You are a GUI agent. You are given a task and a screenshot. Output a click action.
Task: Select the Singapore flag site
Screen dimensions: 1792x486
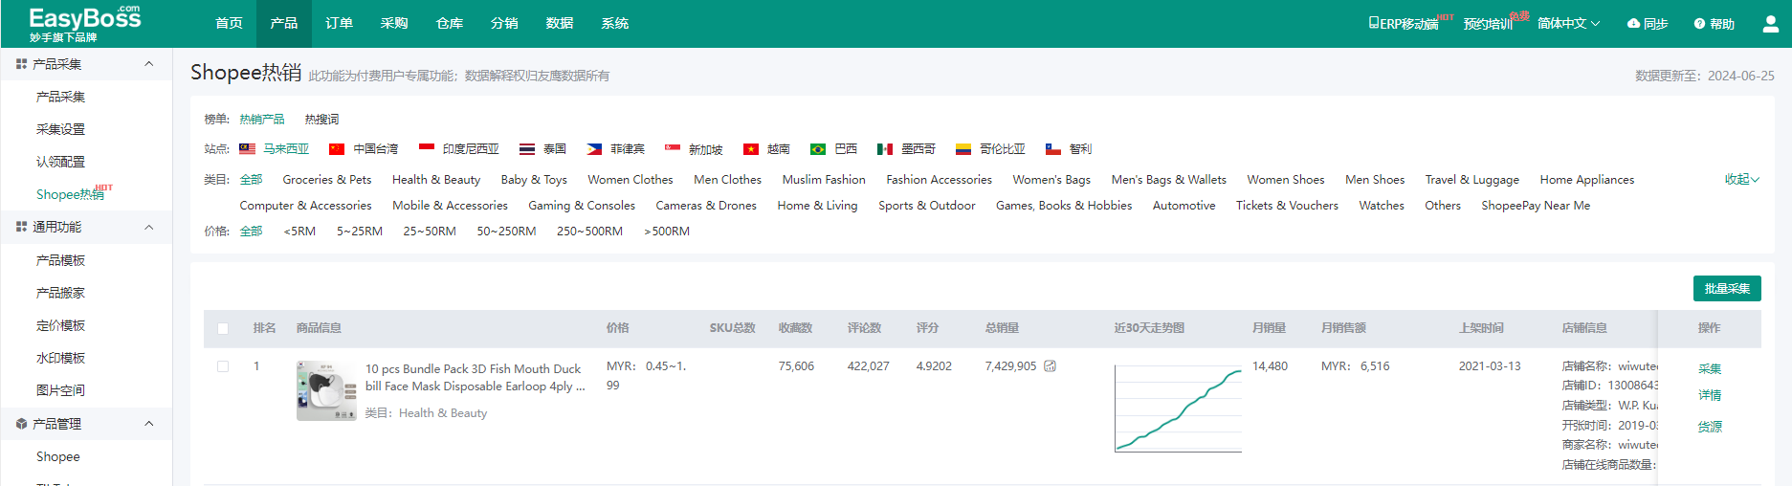click(673, 149)
